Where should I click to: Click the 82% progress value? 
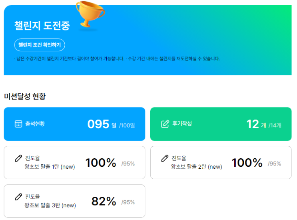[104, 201]
